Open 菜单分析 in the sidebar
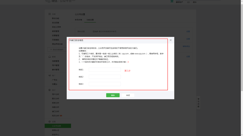The width and height of the screenshot is (243, 136). pos(55,103)
